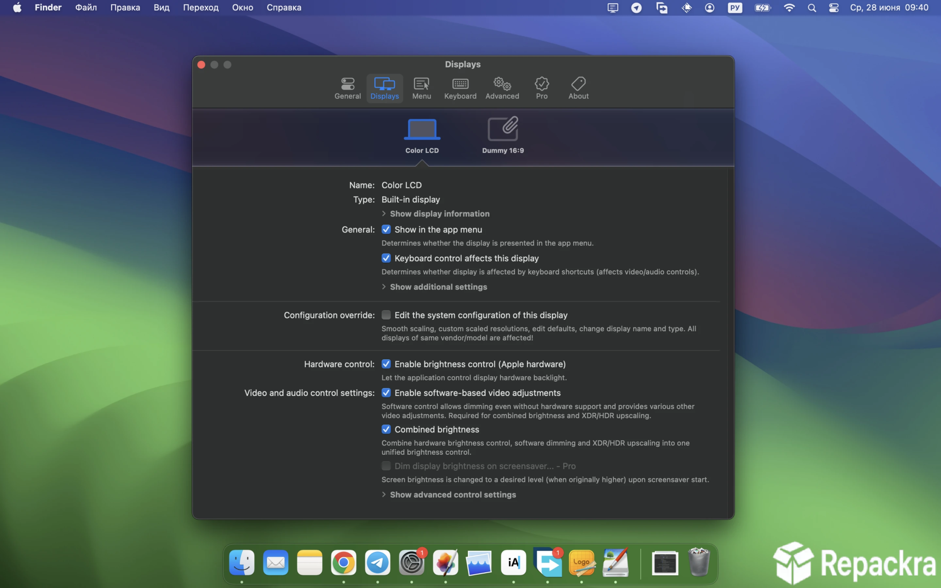Open the Finder menu
Image resolution: width=941 pixels, height=588 pixels.
(x=48, y=7)
